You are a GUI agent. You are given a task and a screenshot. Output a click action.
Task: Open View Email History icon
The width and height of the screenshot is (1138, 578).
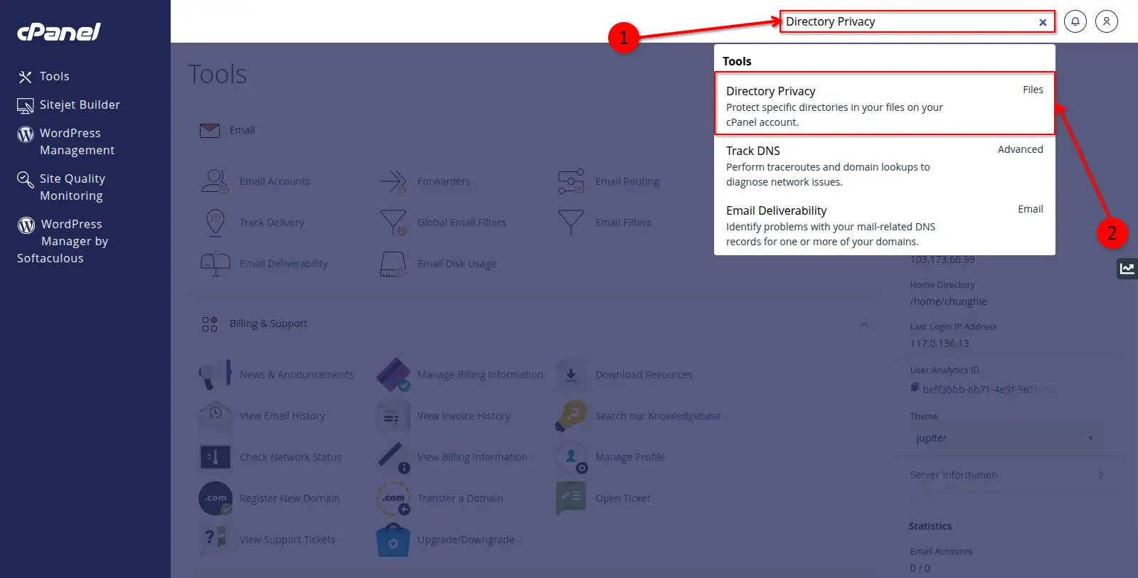pyautogui.click(x=215, y=416)
